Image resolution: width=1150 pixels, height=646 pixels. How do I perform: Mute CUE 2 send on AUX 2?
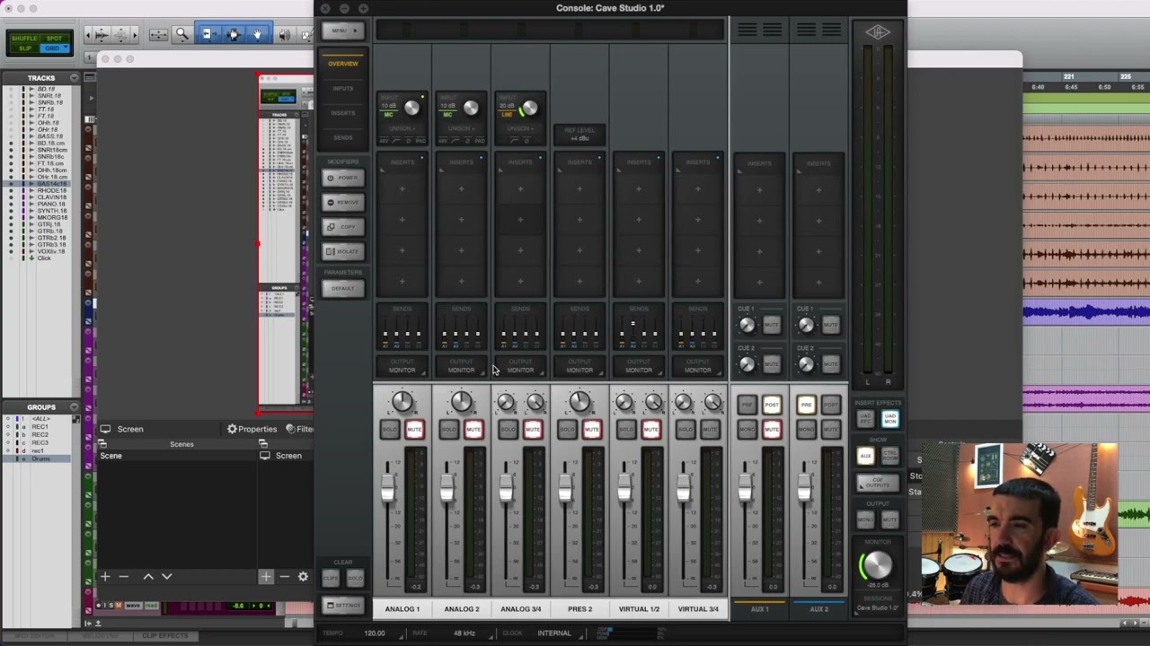point(831,364)
